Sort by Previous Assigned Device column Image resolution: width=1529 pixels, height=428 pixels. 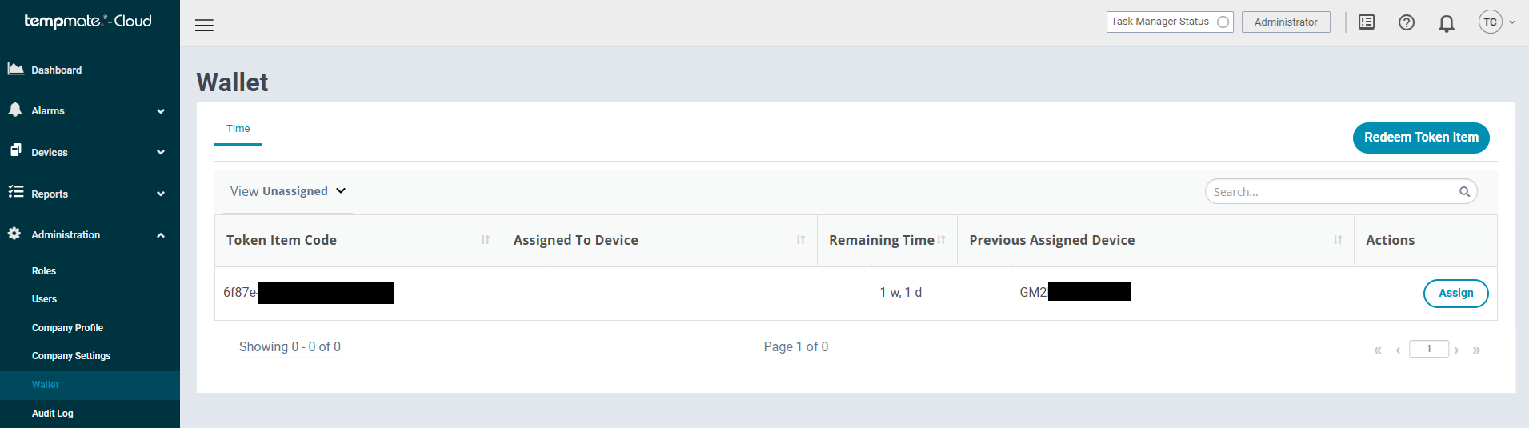1338,240
